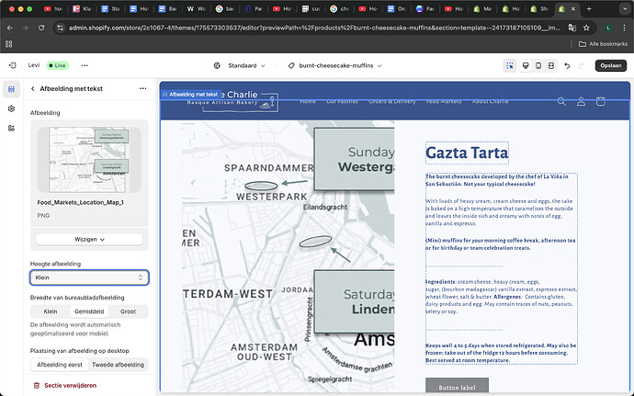Viewport: 634px width, 396px height.
Task: Open the Standaard theme selector
Action: (x=240, y=66)
